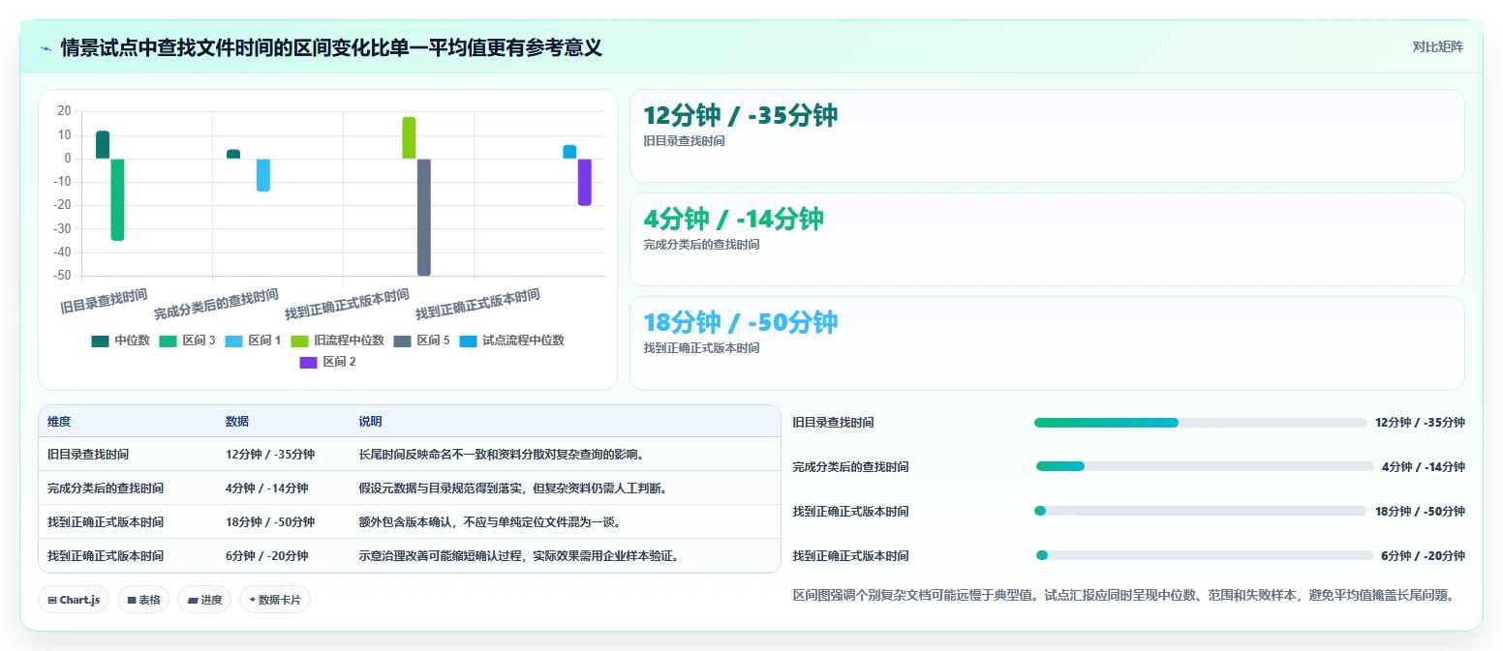This screenshot has height=651, width=1503.
Task: Click the green 区间 3 bar reaching -35
Action: tap(117, 199)
